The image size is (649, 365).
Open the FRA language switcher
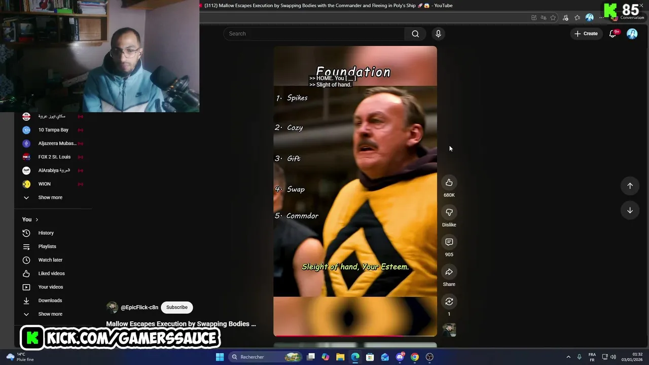592,357
